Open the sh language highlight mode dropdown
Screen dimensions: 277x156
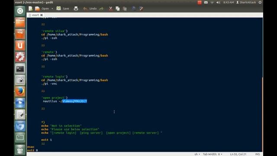(x=197, y=154)
